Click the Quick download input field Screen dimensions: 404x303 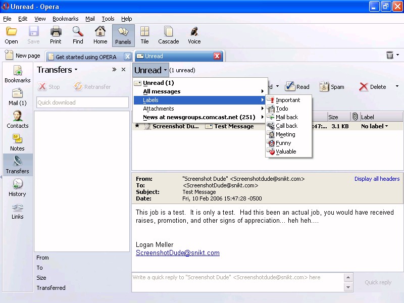(x=82, y=103)
